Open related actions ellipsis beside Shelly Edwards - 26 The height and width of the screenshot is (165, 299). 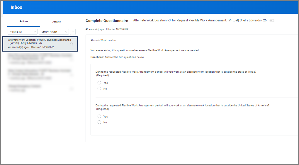click(x=272, y=21)
